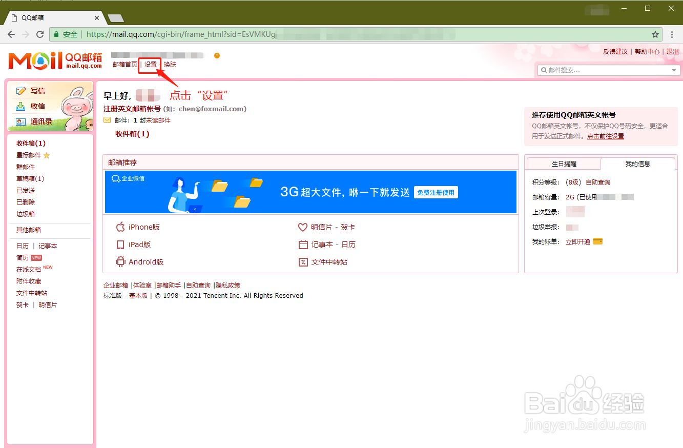The image size is (683, 448).
Task: Open 体验室 footer link
Action: coord(142,286)
